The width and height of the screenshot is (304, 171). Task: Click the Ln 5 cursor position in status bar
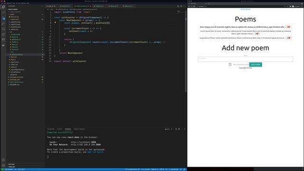point(145,170)
